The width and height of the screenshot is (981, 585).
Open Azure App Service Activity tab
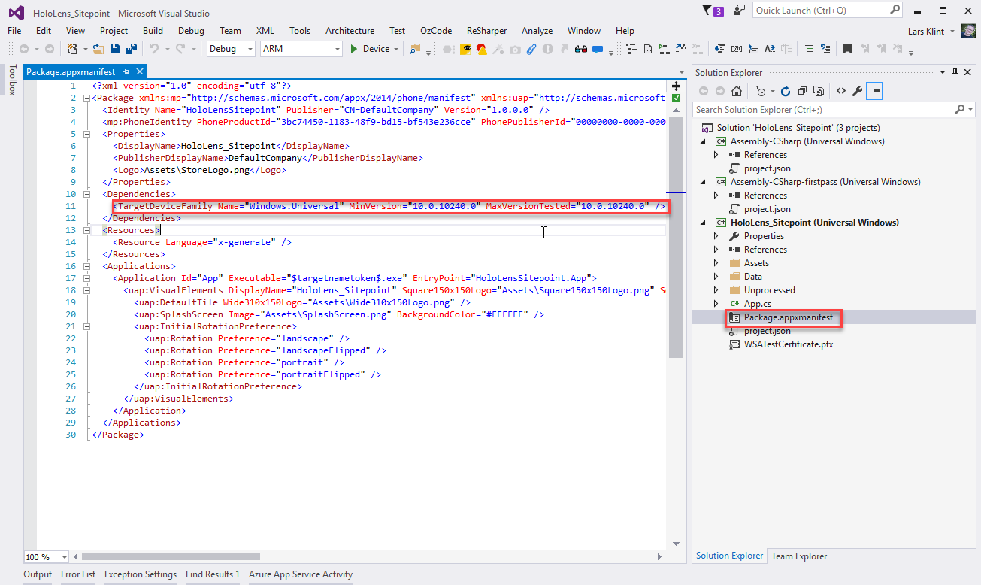(x=301, y=574)
